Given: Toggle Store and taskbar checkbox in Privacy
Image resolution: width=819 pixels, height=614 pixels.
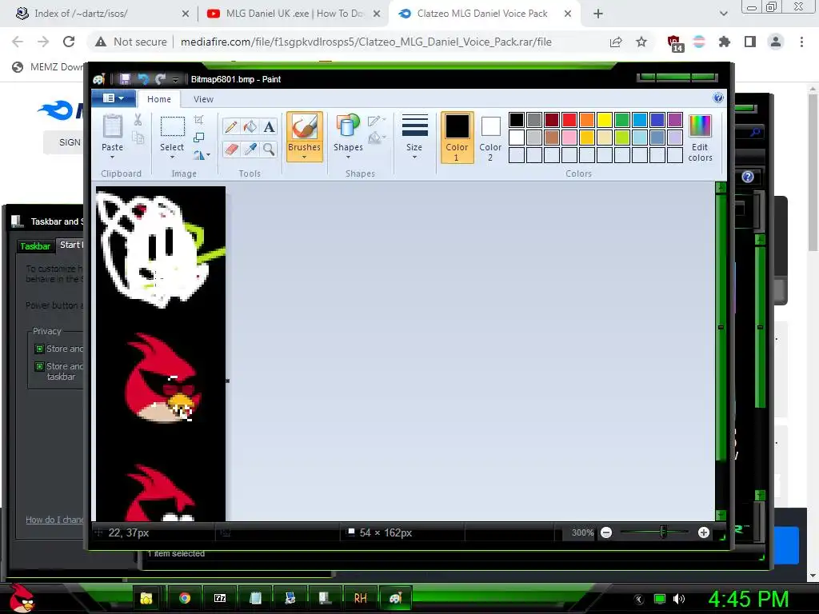Looking at the screenshot, I should tap(39, 366).
